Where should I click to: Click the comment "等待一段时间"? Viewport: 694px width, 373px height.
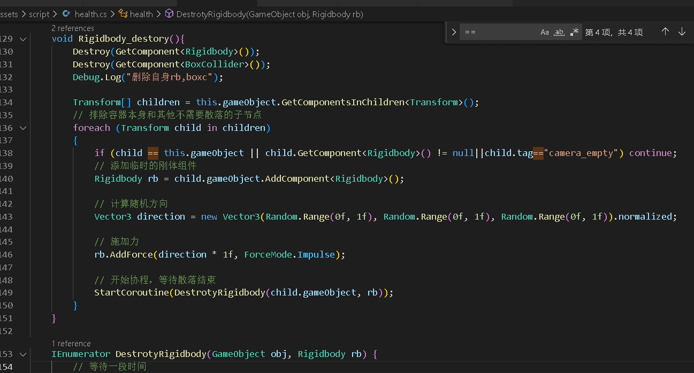tap(110, 367)
